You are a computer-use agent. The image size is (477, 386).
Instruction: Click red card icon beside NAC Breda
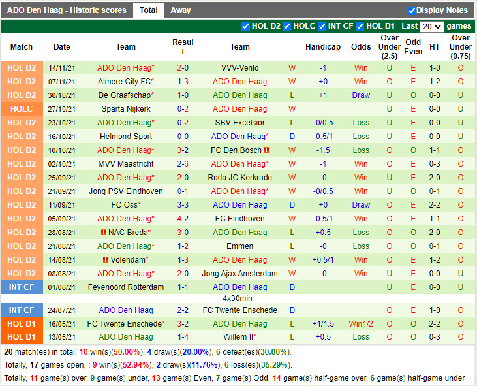[104, 233]
